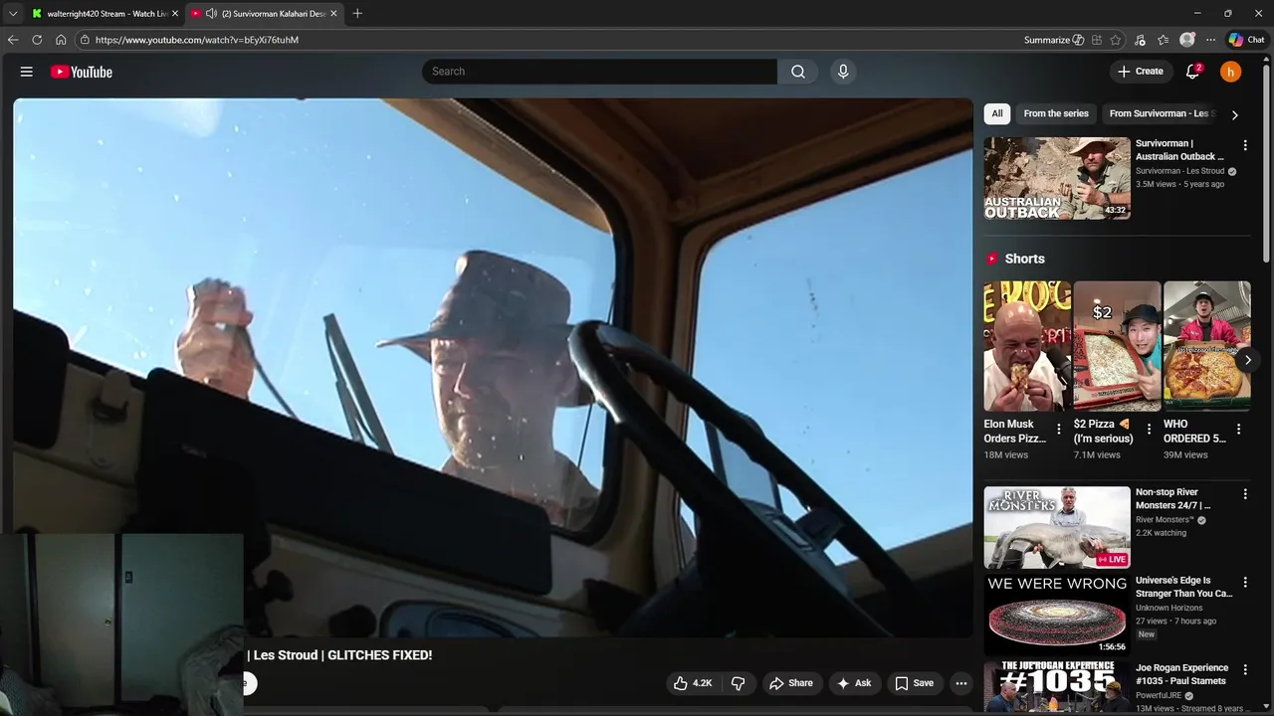
Task: Go back in browser history
Action: (13, 40)
